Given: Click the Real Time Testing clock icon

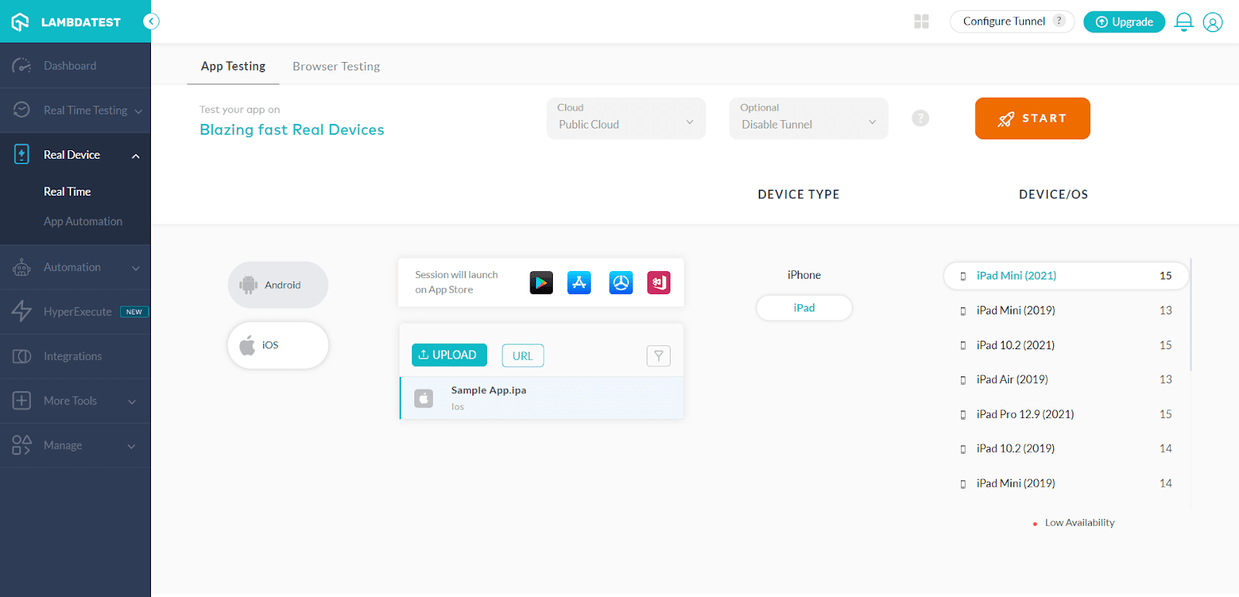Looking at the screenshot, I should [22, 110].
